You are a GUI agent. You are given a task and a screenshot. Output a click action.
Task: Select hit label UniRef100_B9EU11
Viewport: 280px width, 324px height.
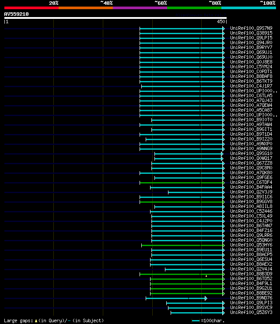coord(251,250)
